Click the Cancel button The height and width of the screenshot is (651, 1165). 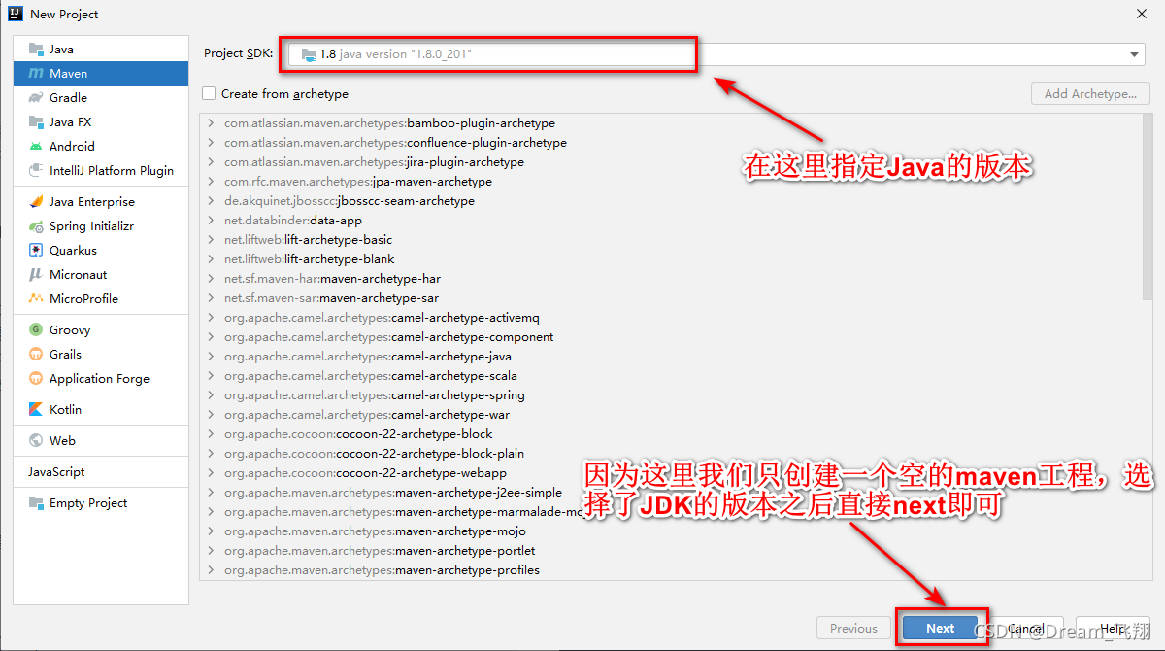coord(1025,628)
